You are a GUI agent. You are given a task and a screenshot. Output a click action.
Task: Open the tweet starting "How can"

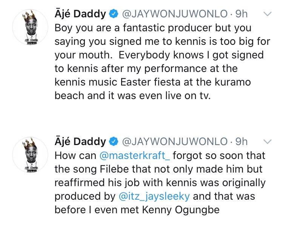coord(158,182)
